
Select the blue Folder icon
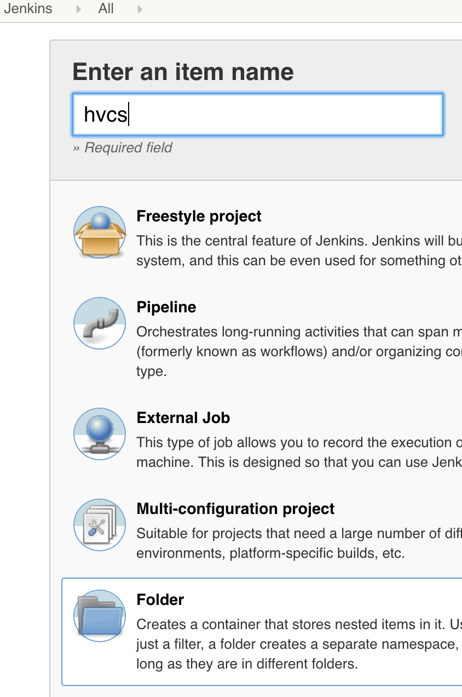coord(100,616)
